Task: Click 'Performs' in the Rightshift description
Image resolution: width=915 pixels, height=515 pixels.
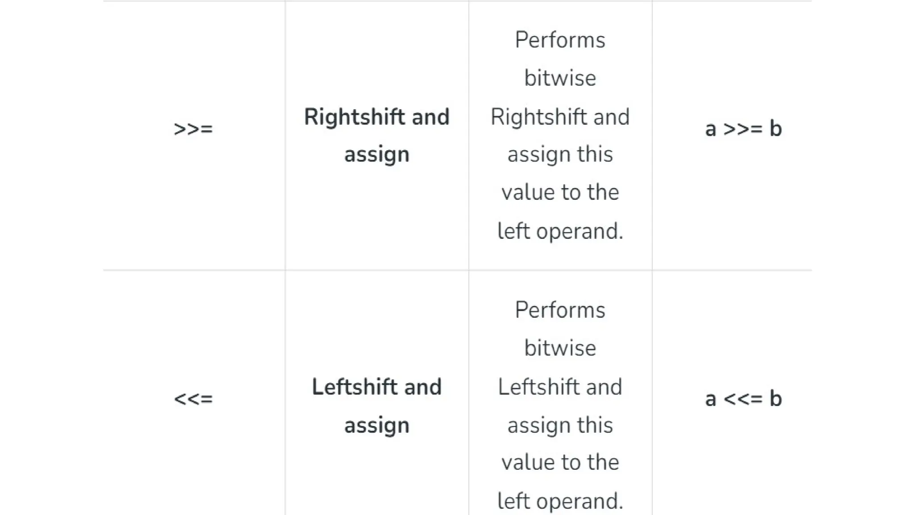Action: tap(560, 40)
